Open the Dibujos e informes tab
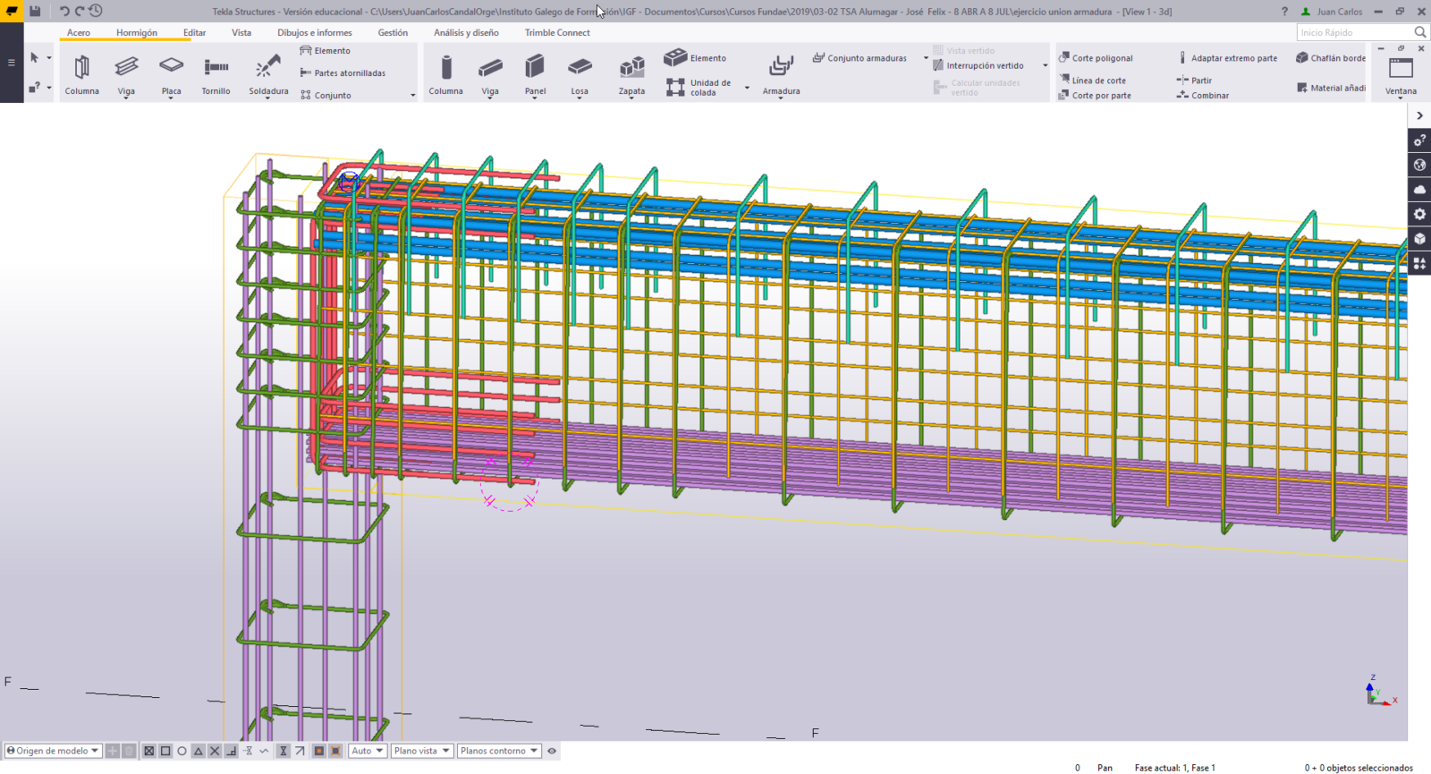Image resolution: width=1431 pixels, height=774 pixels. (314, 32)
